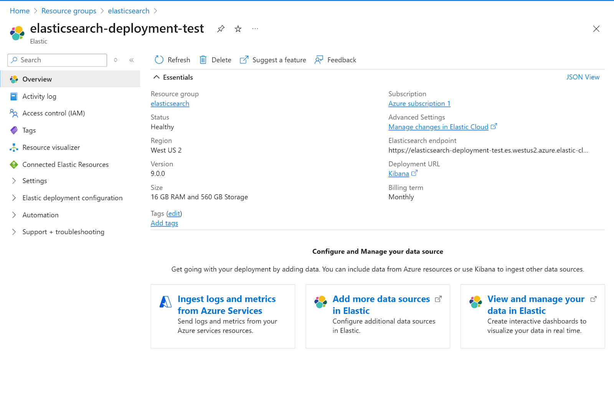Image resolution: width=614 pixels, height=398 pixels.
Task: Click the Refresh icon in the toolbar
Action: click(159, 60)
